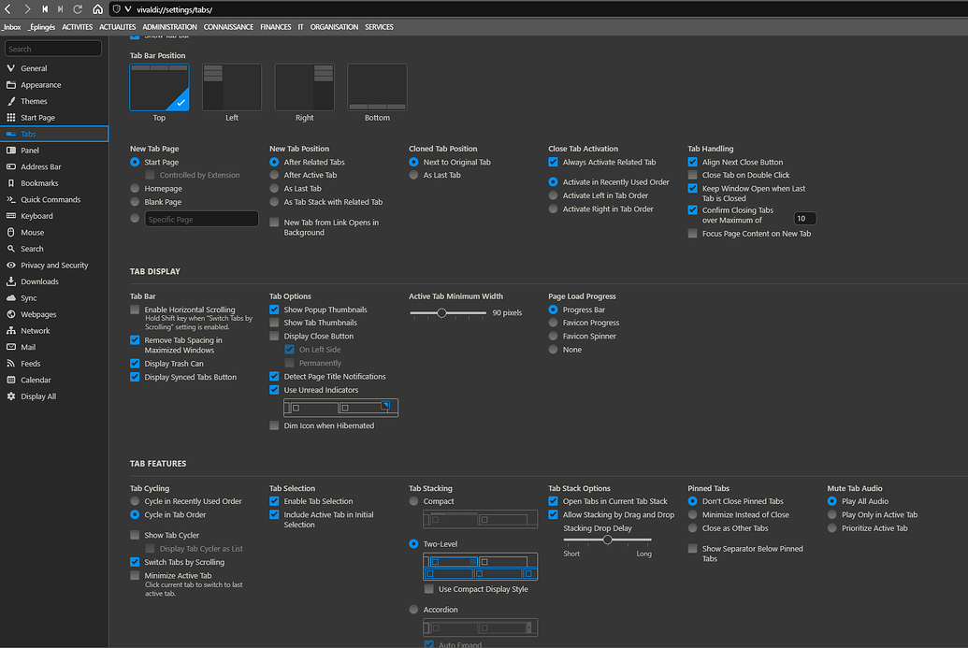
Task: Open the FINANCES bookmarks folder
Action: [275, 26]
